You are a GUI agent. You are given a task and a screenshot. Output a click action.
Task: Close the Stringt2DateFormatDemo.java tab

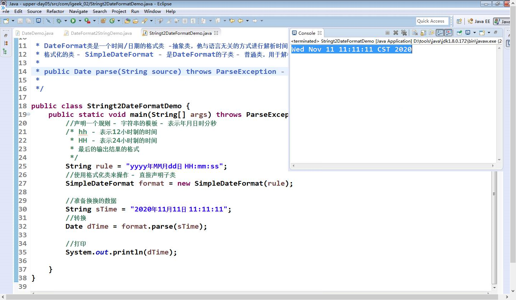[x=216, y=33]
